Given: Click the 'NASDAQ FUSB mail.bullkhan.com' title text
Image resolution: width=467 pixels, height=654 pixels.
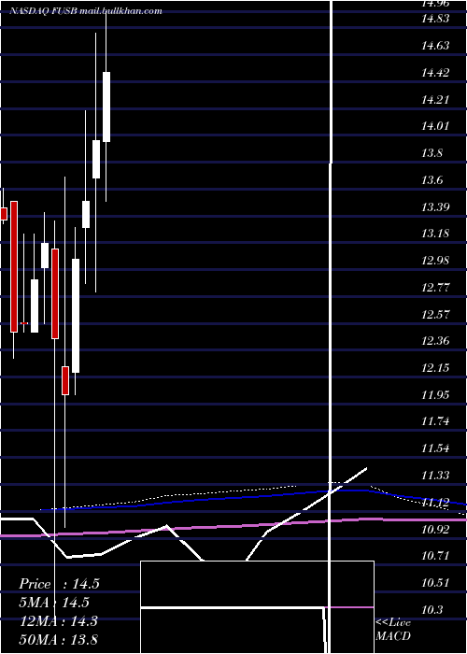Looking at the screenshot, I should (86, 11).
